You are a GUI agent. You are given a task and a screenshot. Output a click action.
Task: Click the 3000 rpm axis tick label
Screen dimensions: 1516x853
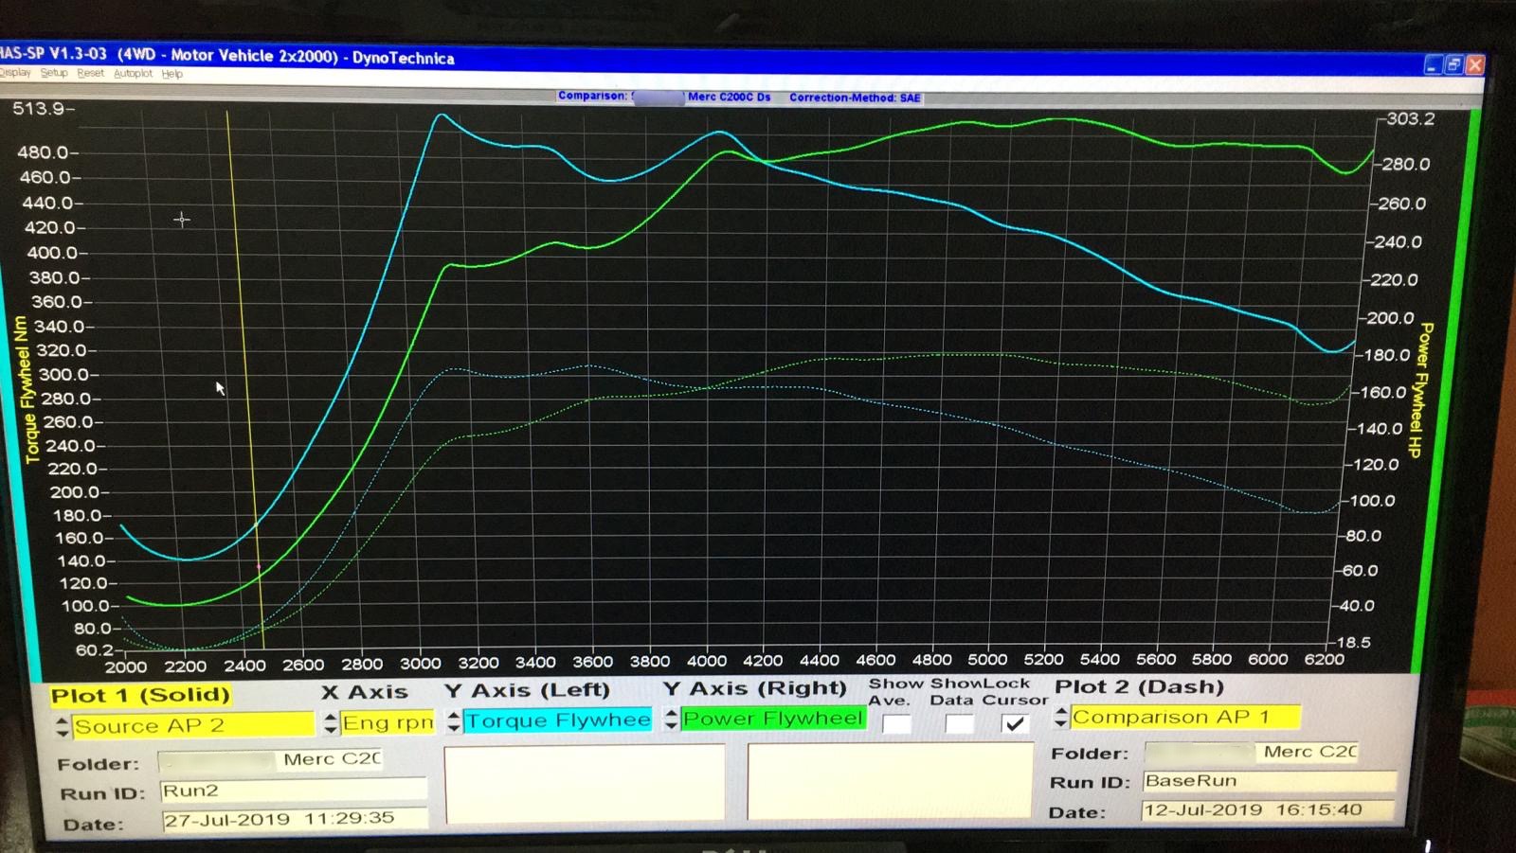click(x=420, y=664)
